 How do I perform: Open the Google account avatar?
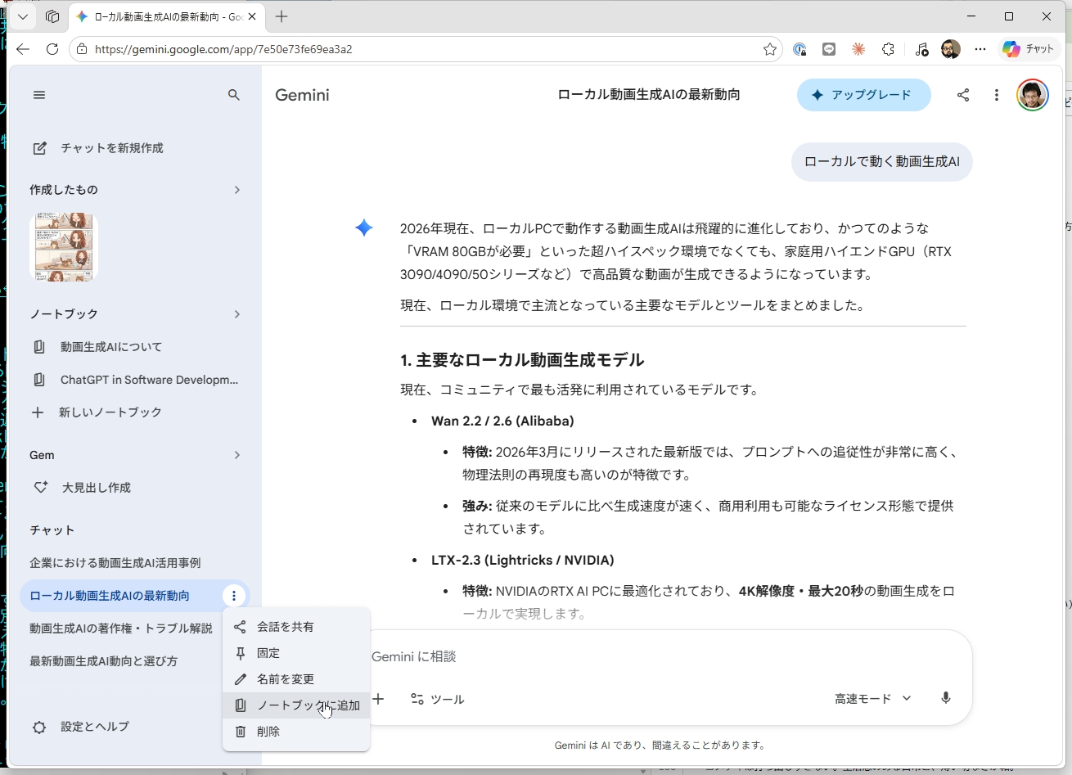tap(1033, 95)
